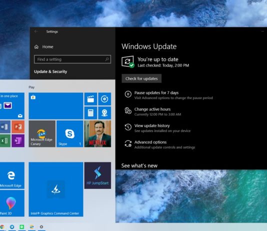Image resolution: width=267 pixels, height=231 pixels.
Task: Click the Chrome icon on the taskbar
Action: (x=2, y=227)
